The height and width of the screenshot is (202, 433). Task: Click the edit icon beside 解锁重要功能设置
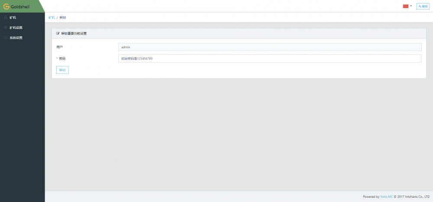pyautogui.click(x=58, y=33)
